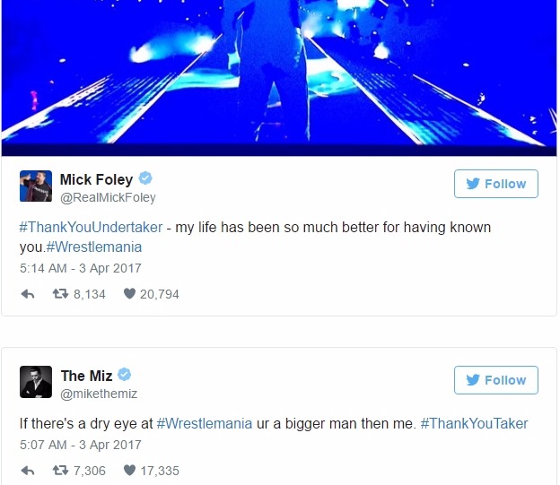The image size is (560, 485).
Task: Like The Miz's tweet with heart
Action: [x=129, y=470]
